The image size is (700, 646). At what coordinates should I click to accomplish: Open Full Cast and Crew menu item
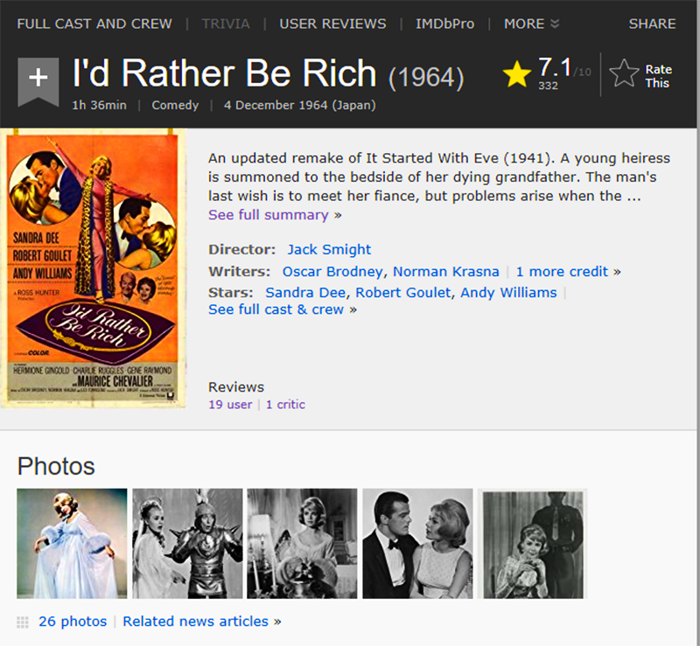click(94, 24)
